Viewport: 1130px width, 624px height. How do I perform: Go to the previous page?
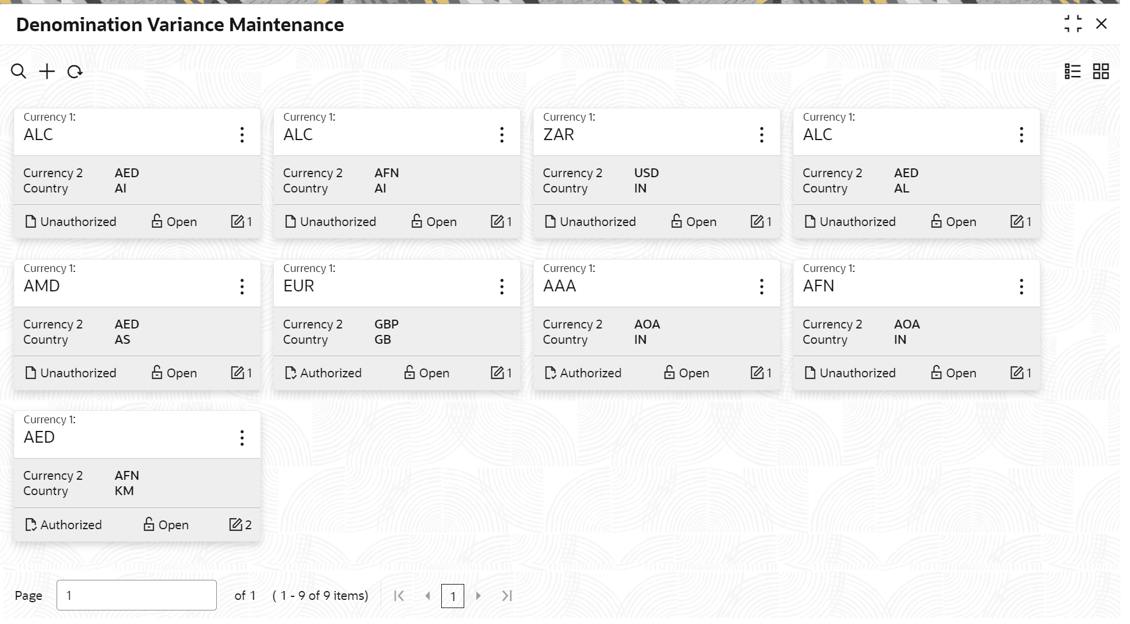tap(428, 596)
